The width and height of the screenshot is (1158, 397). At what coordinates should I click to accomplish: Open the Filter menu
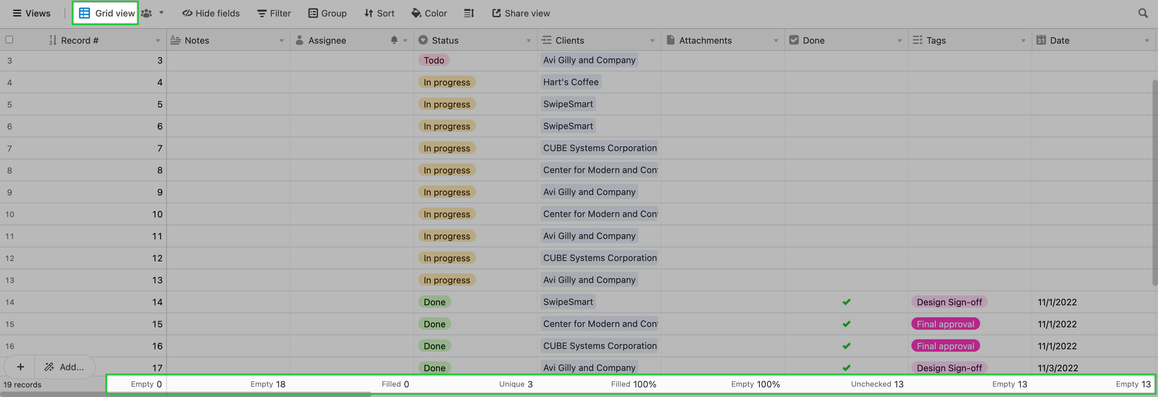[x=274, y=13]
